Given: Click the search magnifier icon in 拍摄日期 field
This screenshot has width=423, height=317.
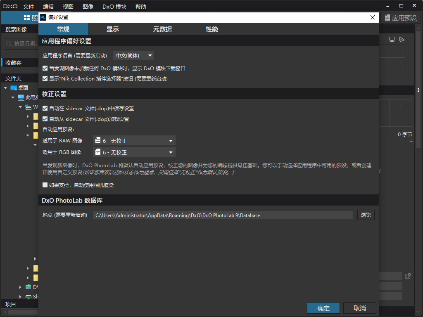Looking at the screenshot, I should 9,43.
